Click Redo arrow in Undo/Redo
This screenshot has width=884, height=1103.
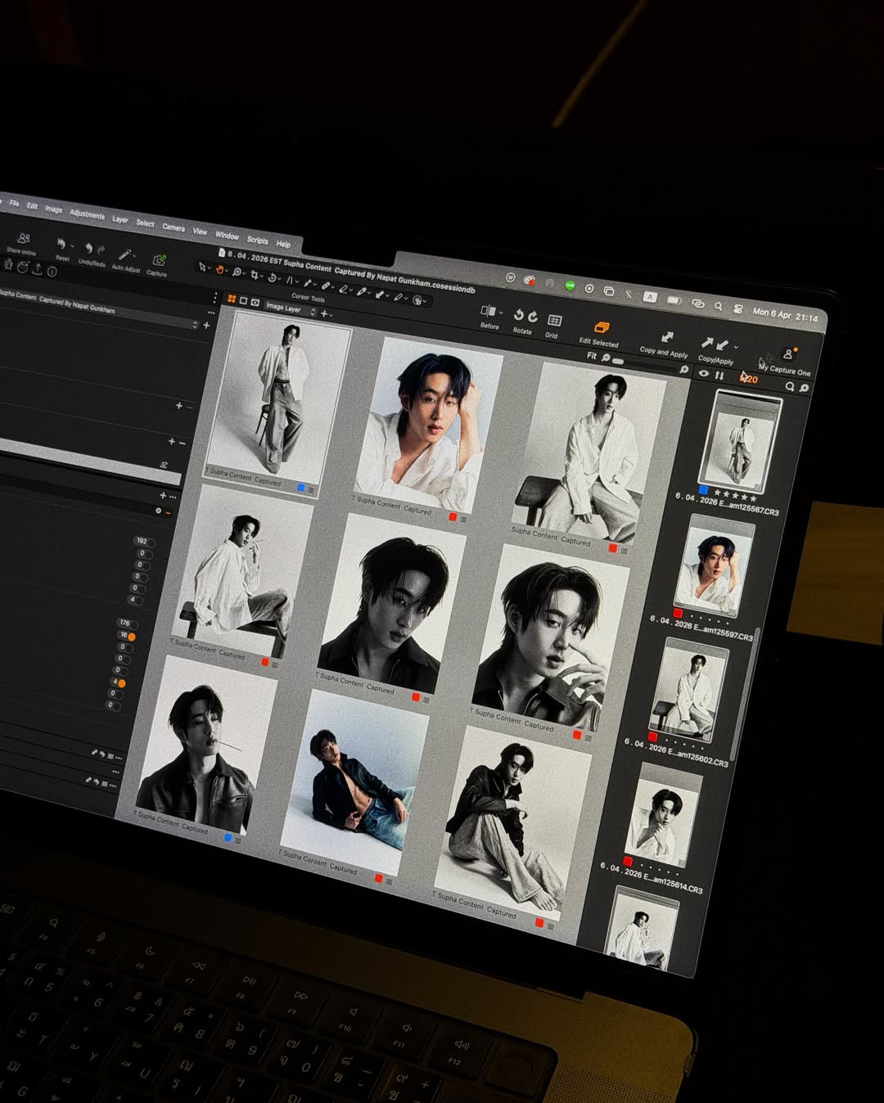click(101, 250)
